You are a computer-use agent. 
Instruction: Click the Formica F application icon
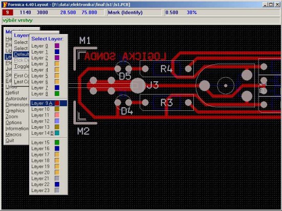point(5,5)
